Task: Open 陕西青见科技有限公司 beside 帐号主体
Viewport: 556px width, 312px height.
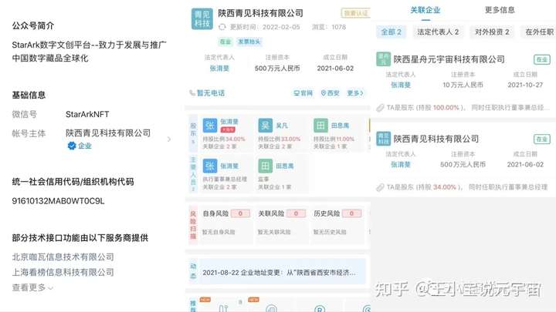Action: click(x=108, y=133)
